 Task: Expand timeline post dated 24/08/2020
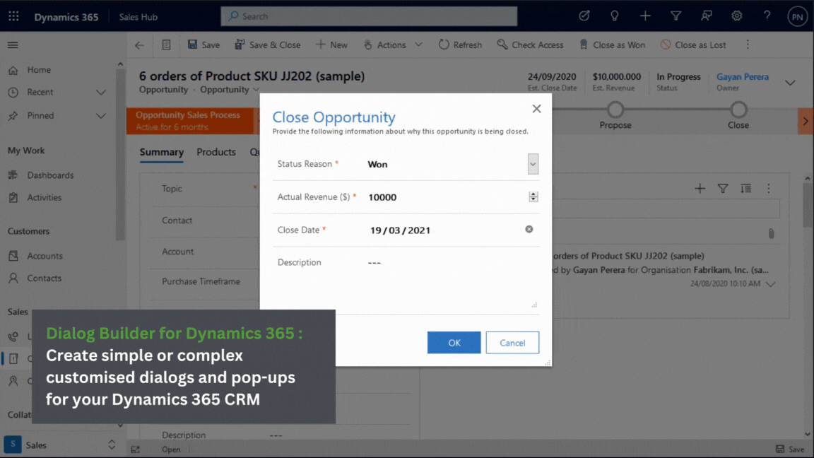771,284
